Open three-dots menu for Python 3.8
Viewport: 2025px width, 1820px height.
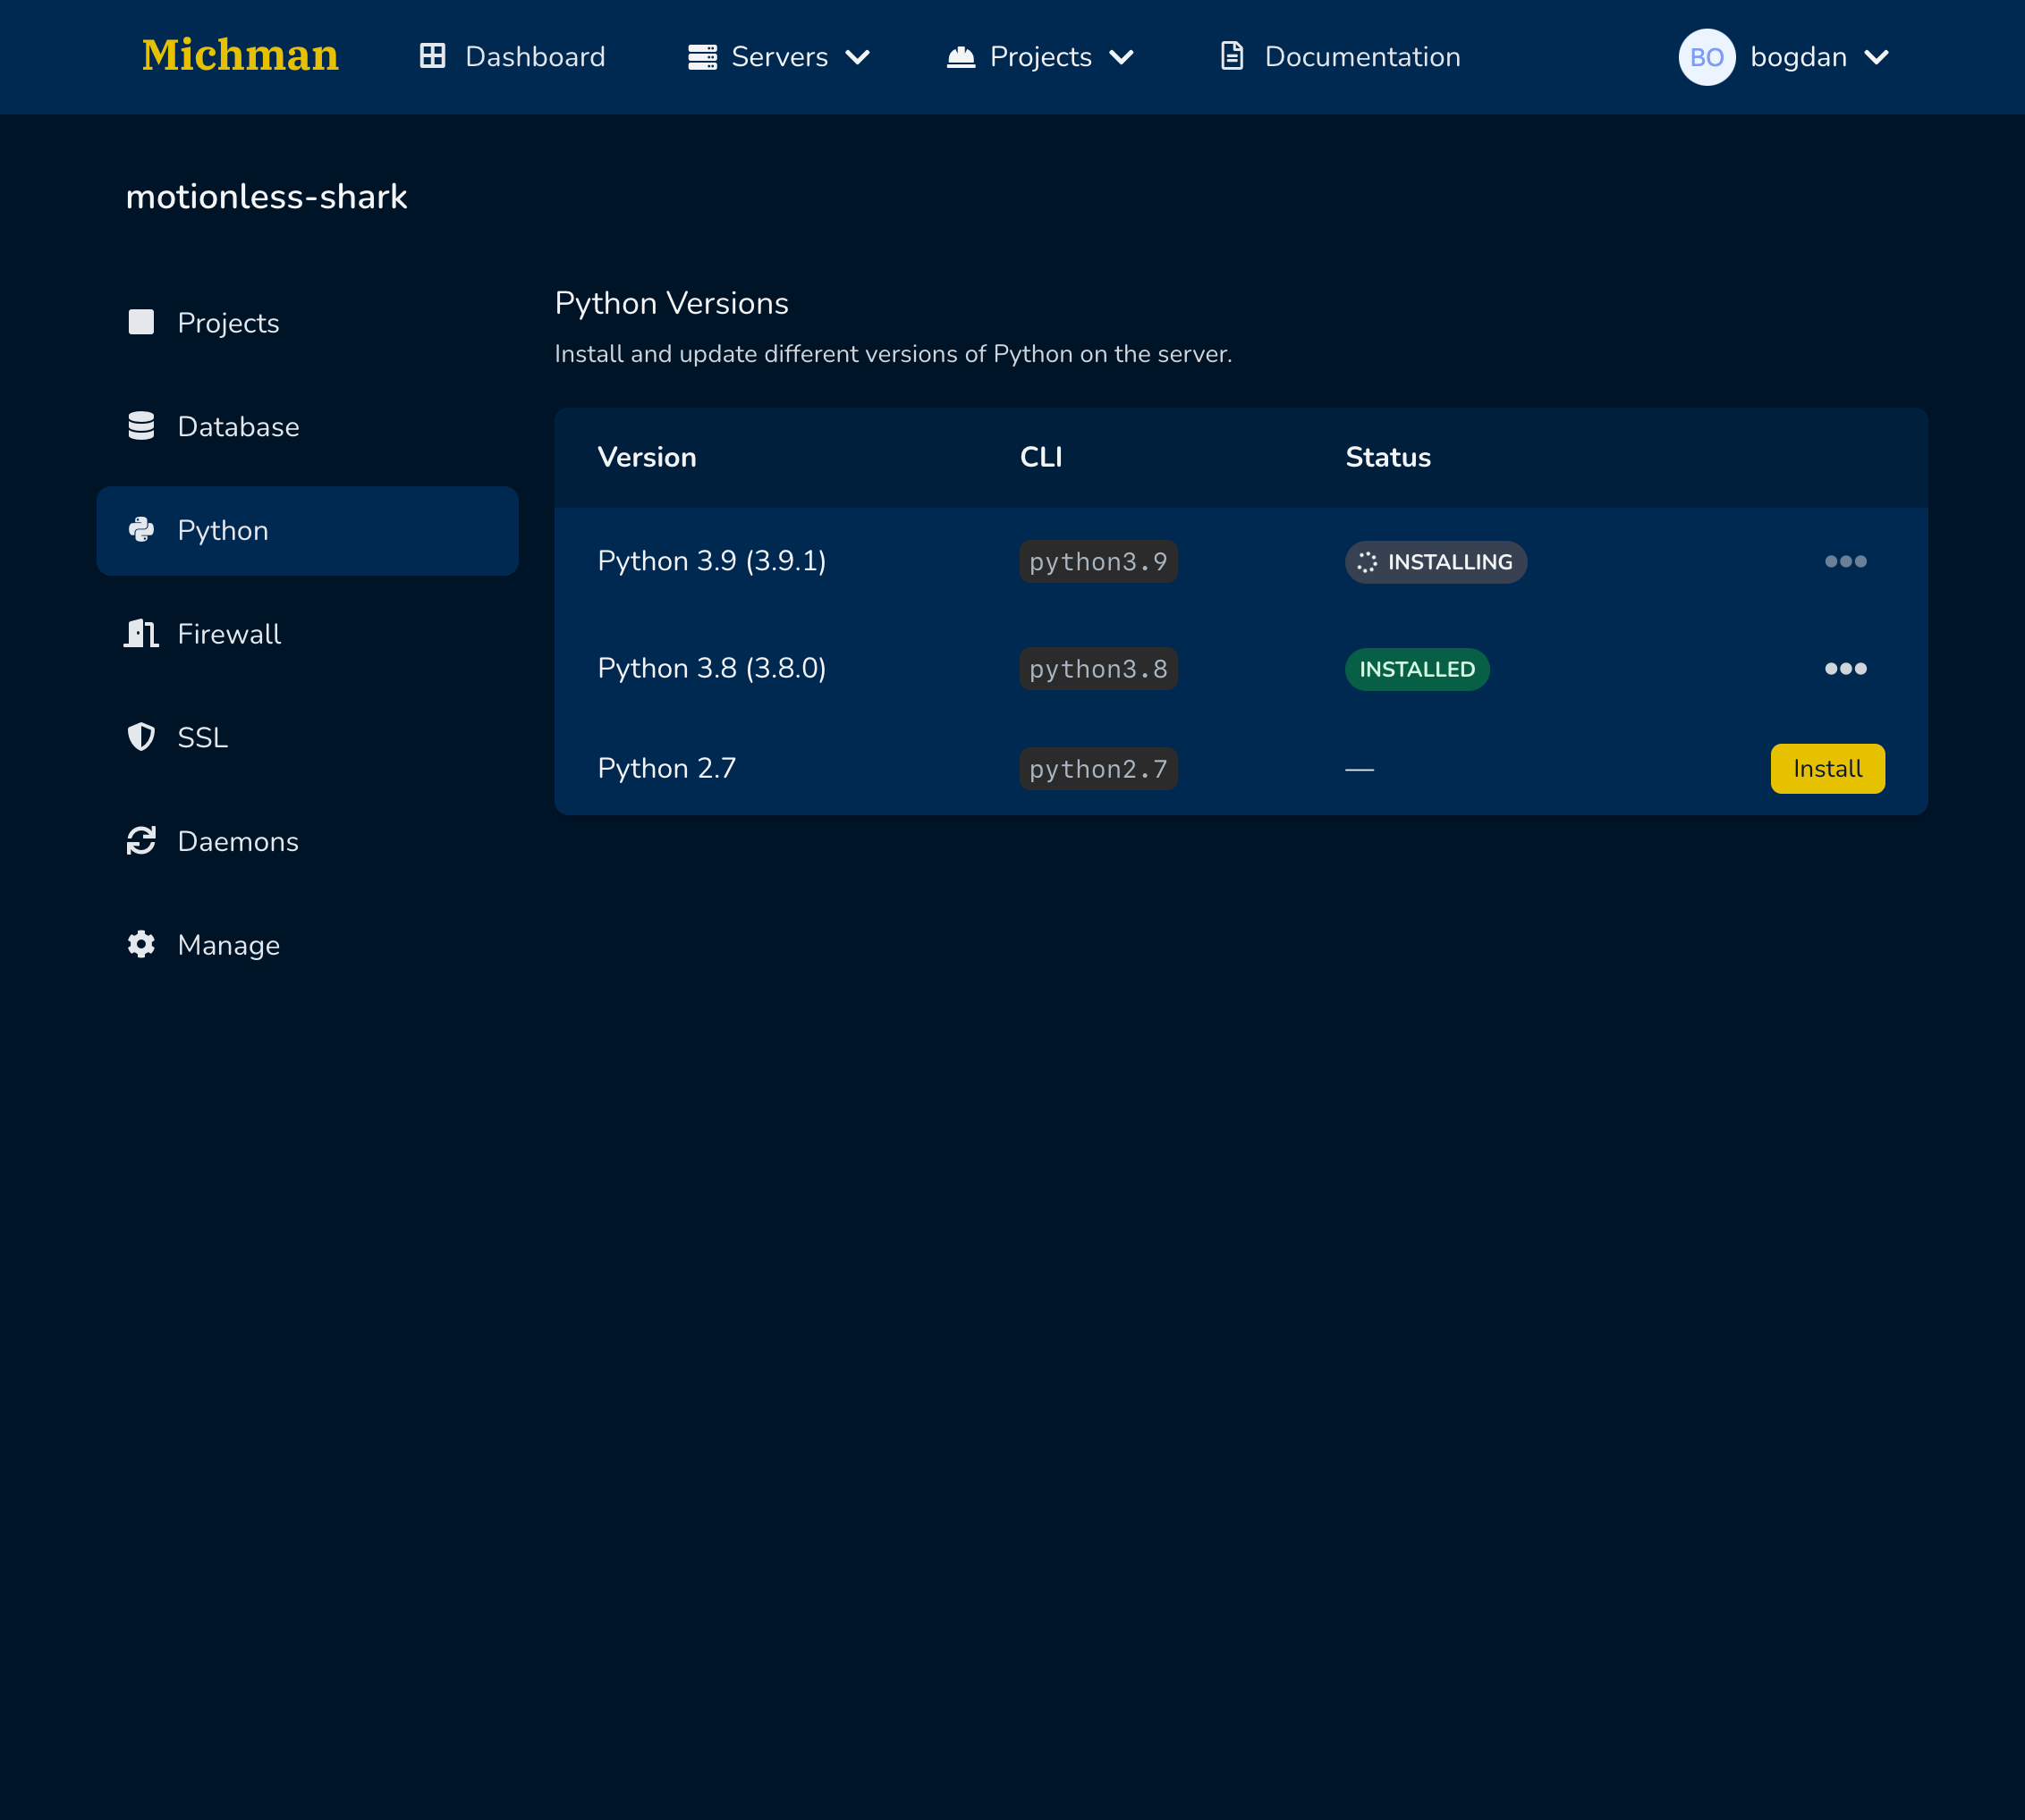tap(1845, 668)
